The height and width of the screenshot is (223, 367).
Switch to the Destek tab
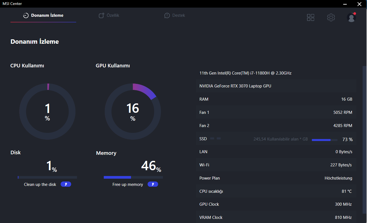(175, 15)
